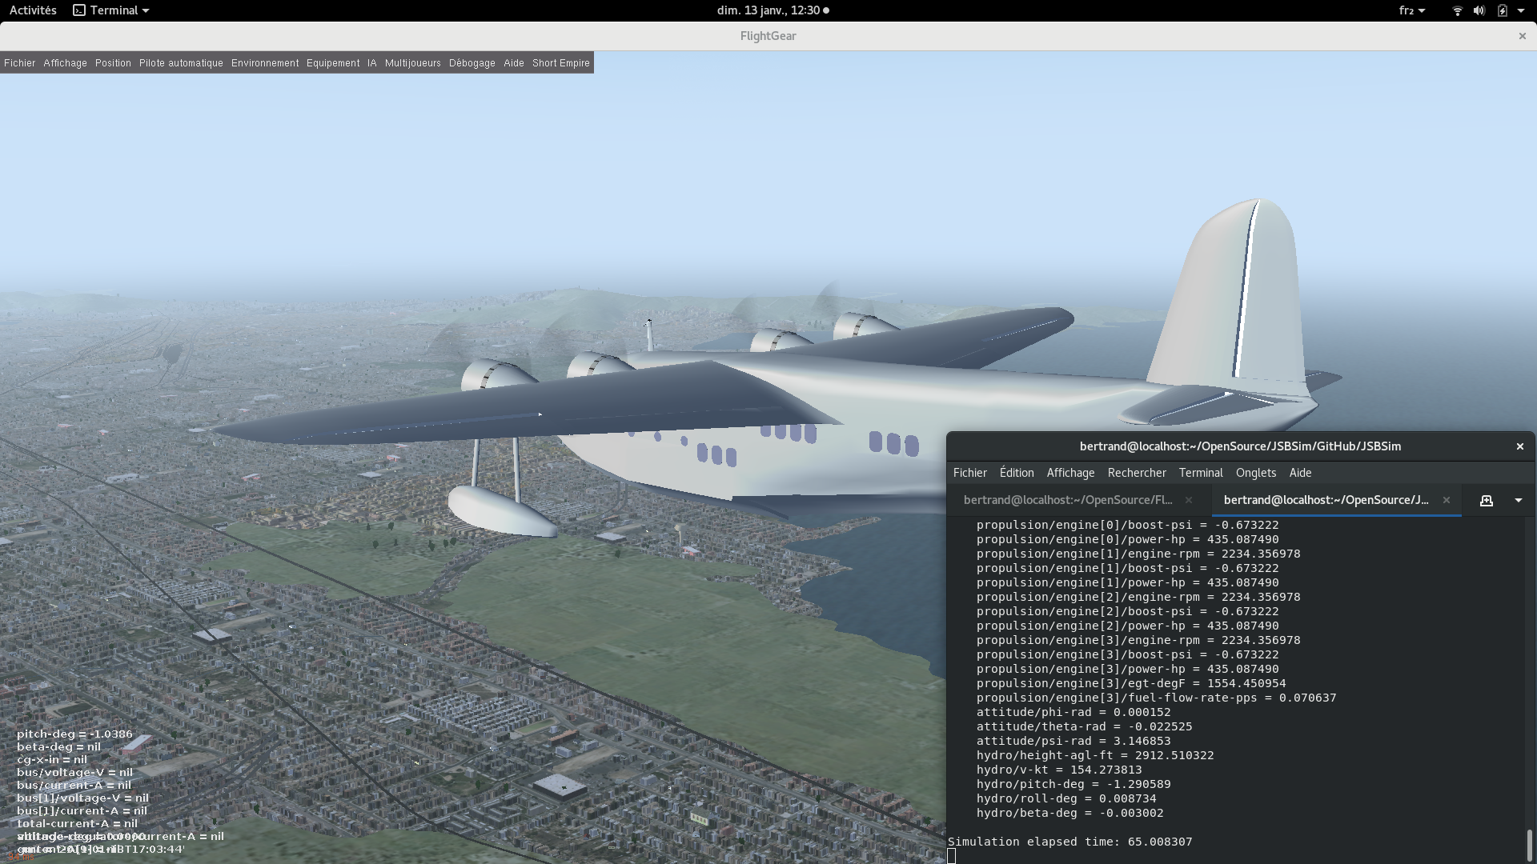Open the Position menu in FlightGear
1537x864 pixels.
tap(113, 62)
